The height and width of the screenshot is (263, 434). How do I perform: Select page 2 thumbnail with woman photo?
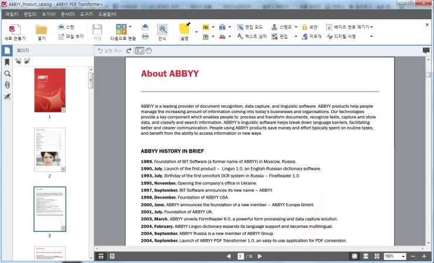tap(50, 149)
